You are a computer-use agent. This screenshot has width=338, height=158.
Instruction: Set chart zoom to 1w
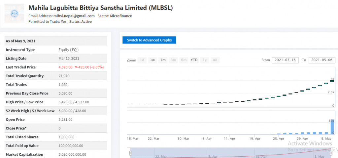pos(152,60)
